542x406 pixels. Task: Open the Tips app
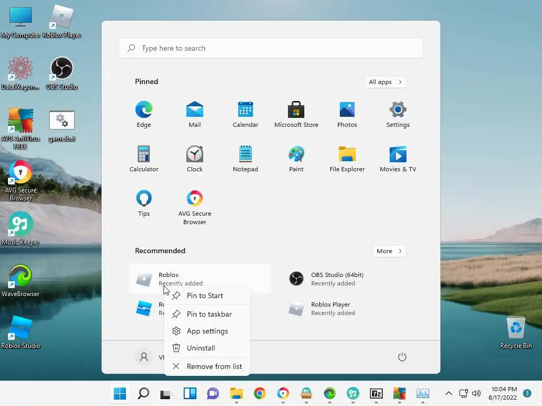click(144, 204)
